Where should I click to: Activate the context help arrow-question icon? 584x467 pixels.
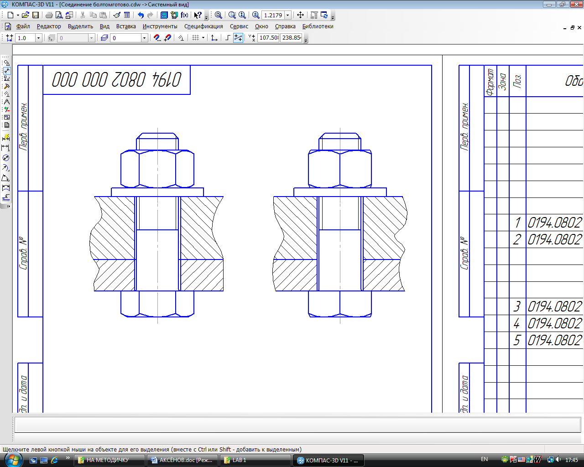[198, 15]
